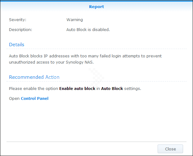Click the Recommended Action heading

pos(34,77)
